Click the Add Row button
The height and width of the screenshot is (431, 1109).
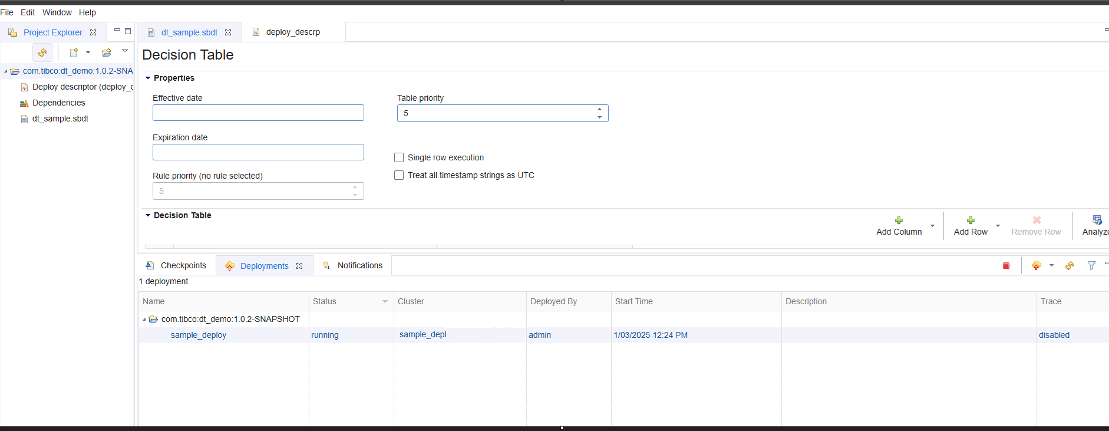(x=970, y=225)
